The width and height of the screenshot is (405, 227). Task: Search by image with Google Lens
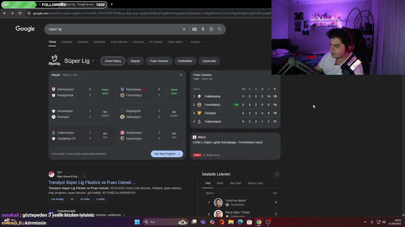click(x=211, y=29)
